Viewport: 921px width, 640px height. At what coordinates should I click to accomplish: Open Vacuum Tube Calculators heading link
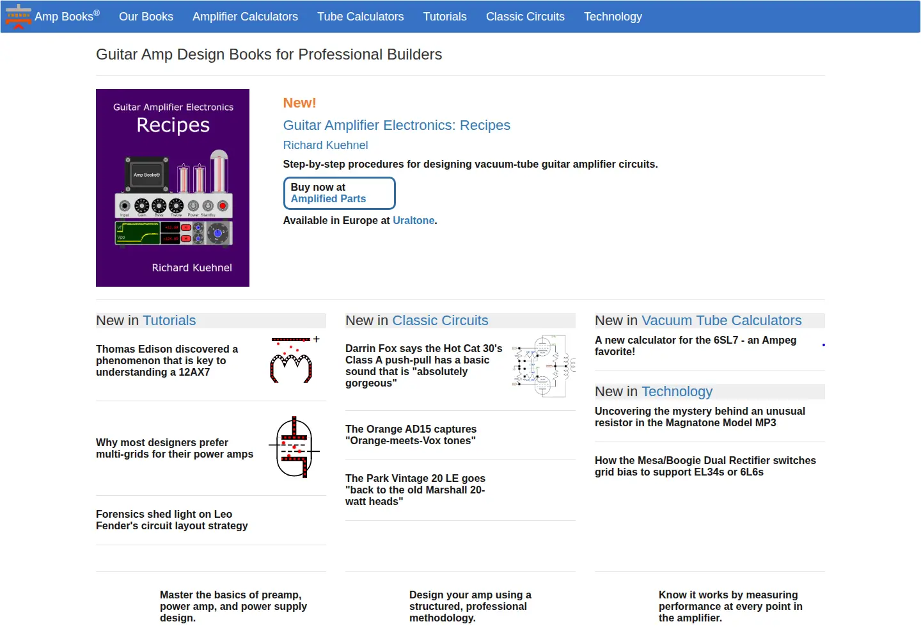[x=721, y=321]
